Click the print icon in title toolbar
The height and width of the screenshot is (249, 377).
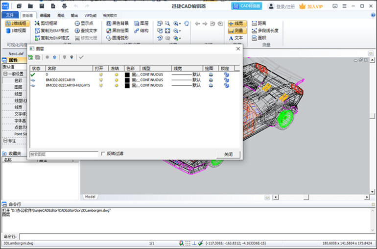[65, 6]
